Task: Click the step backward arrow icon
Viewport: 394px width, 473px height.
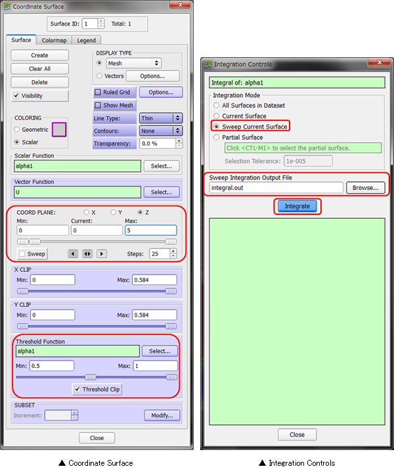Action: [73, 254]
